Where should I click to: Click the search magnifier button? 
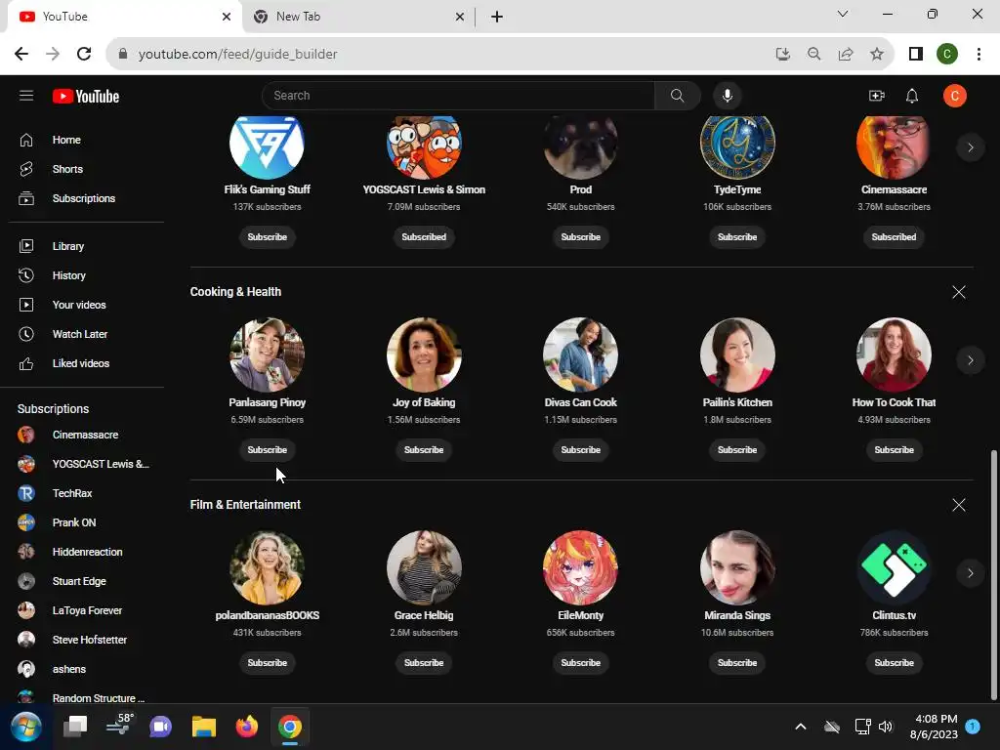[x=678, y=96]
